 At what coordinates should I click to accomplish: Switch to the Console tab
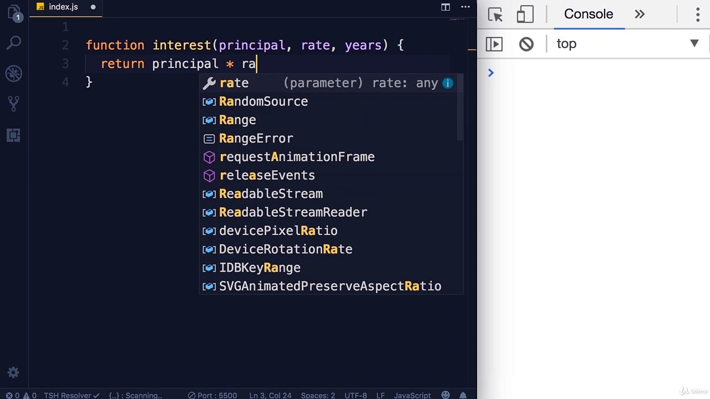(x=589, y=14)
